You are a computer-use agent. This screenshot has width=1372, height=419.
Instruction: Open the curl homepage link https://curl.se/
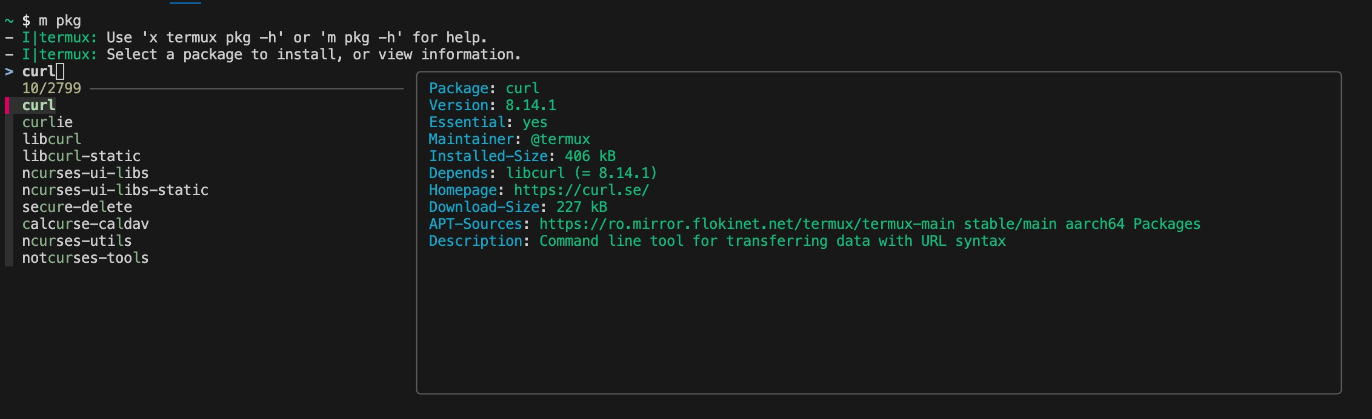click(581, 190)
